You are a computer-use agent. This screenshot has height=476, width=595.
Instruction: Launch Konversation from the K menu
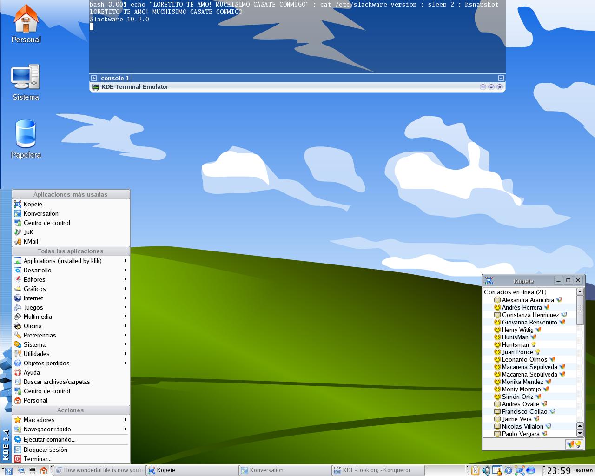pos(71,213)
